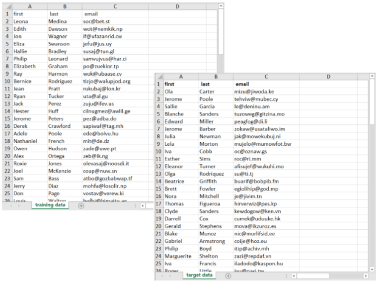379x284 pixels.
Task: Select cell 'Esther'
Action: [x=181, y=159]
